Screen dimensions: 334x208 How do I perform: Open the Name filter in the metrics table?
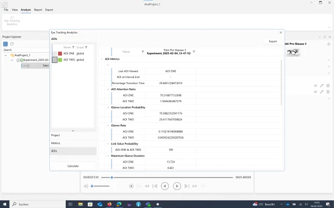[x=143, y=52]
